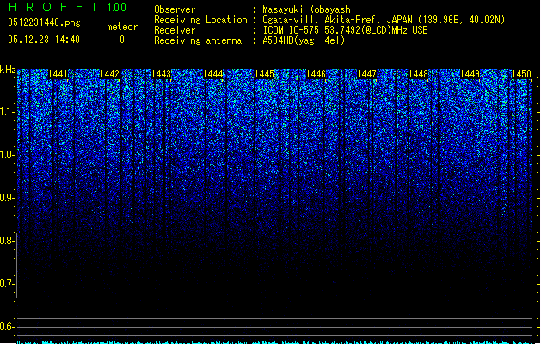
Task: Click the 0.6 kHz axis label
Action: tap(7, 327)
